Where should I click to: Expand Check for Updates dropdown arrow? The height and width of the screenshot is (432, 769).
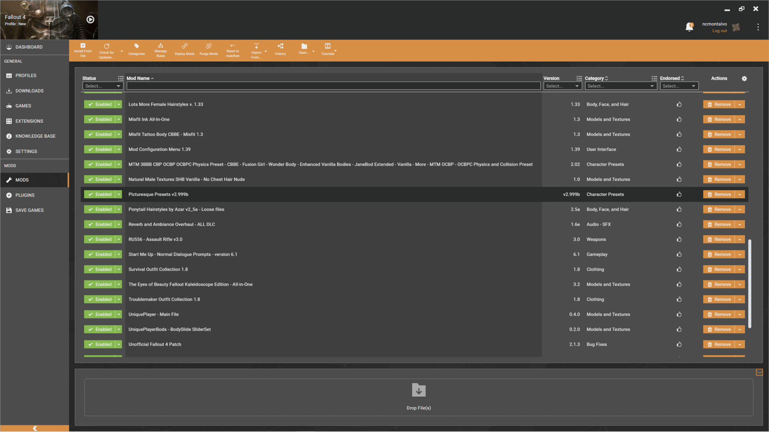122,51
